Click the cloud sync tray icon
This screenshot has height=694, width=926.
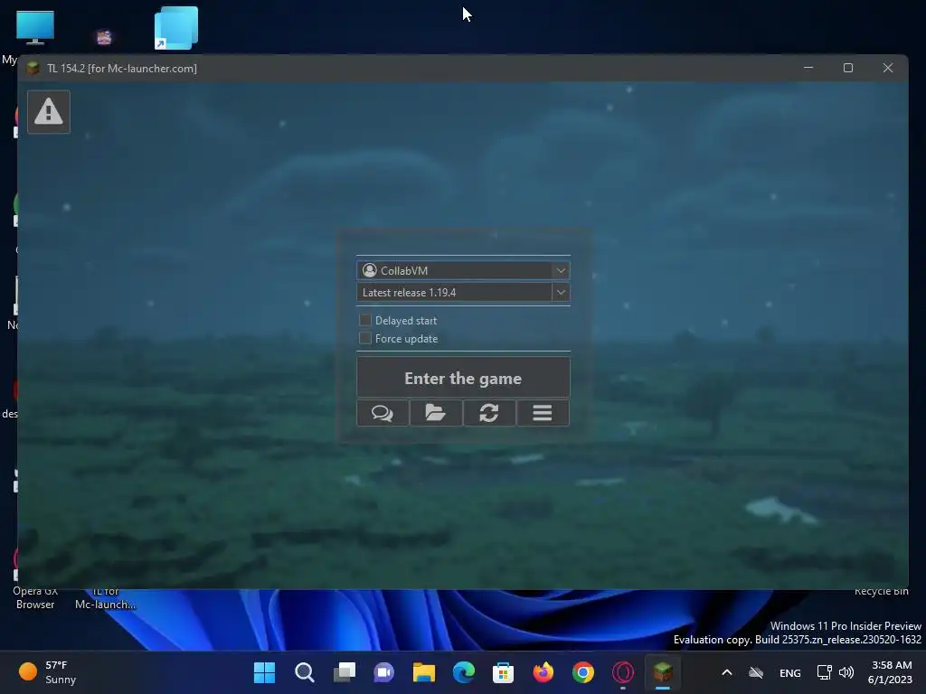(x=756, y=672)
